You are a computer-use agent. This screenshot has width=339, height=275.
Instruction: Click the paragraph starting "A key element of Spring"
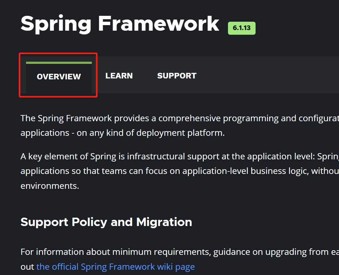coord(180,171)
